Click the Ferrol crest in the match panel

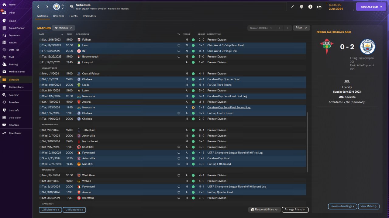point(327,47)
